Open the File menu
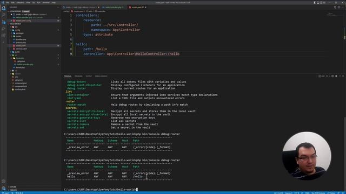 [x=8, y=3]
